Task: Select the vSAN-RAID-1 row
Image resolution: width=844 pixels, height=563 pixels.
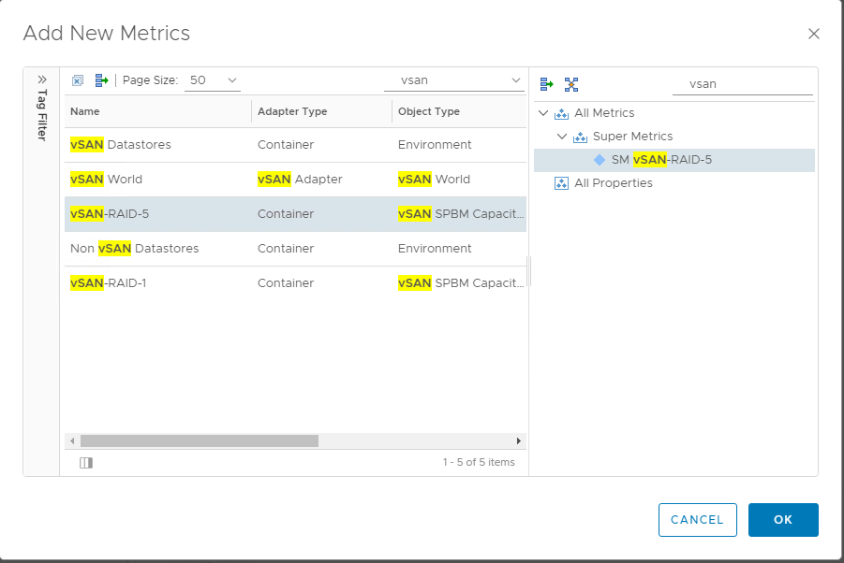Action: click(295, 283)
